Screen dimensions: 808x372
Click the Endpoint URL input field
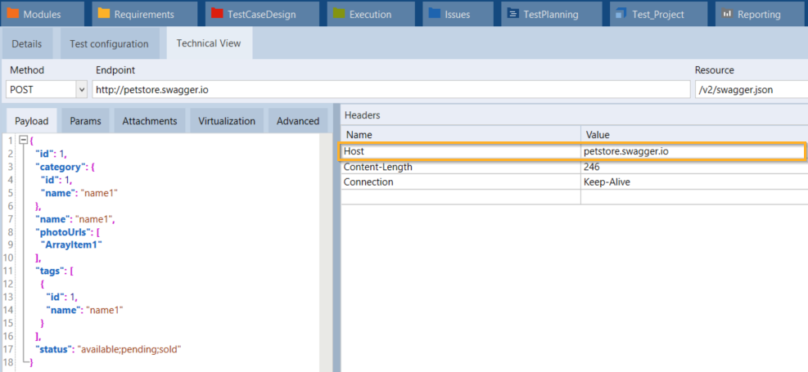pyautogui.click(x=390, y=89)
